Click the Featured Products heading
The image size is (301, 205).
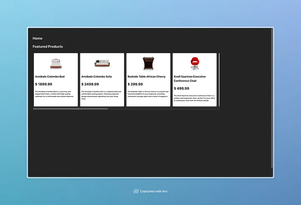tap(48, 46)
